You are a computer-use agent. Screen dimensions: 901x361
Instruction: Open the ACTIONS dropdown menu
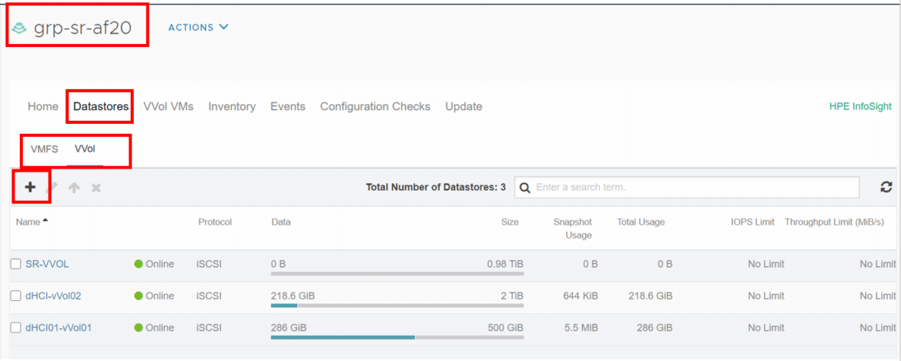(198, 28)
